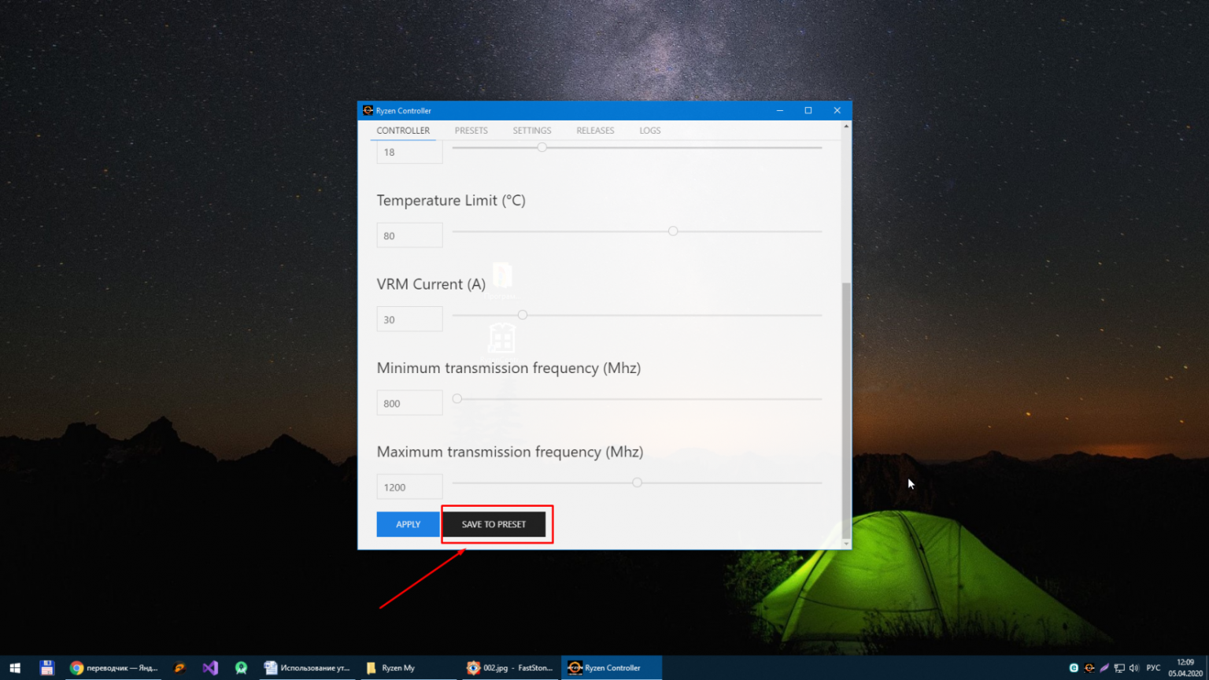Focus the VRM Current value field
Image resolution: width=1209 pixels, height=680 pixels.
[409, 320]
